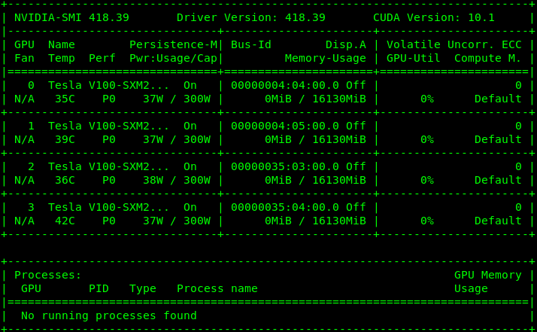The height and width of the screenshot is (332, 537).
Task: Click the 39C temperature value
Action: click(65, 139)
